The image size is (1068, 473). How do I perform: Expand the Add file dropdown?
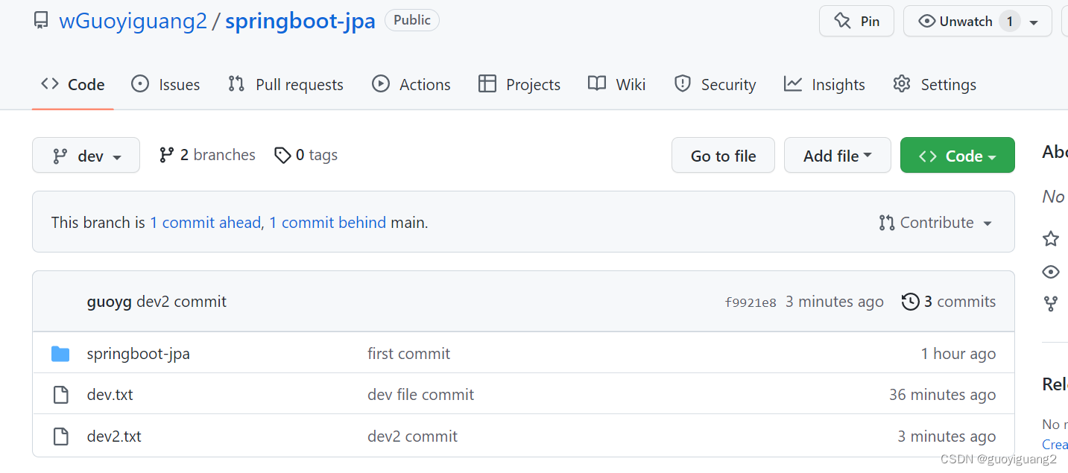point(837,155)
